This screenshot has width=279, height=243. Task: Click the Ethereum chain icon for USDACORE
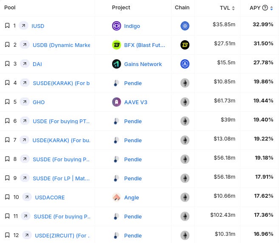click(185, 197)
